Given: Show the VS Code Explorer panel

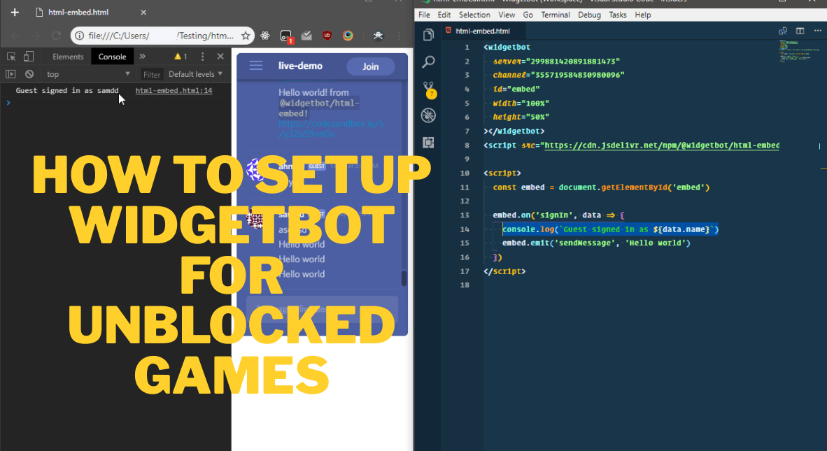Looking at the screenshot, I should pyautogui.click(x=428, y=35).
